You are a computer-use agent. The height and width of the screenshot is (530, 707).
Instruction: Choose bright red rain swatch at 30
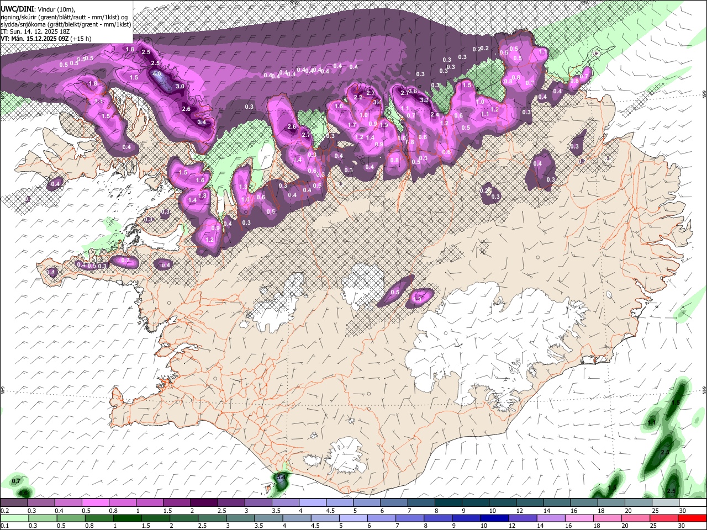point(692,518)
